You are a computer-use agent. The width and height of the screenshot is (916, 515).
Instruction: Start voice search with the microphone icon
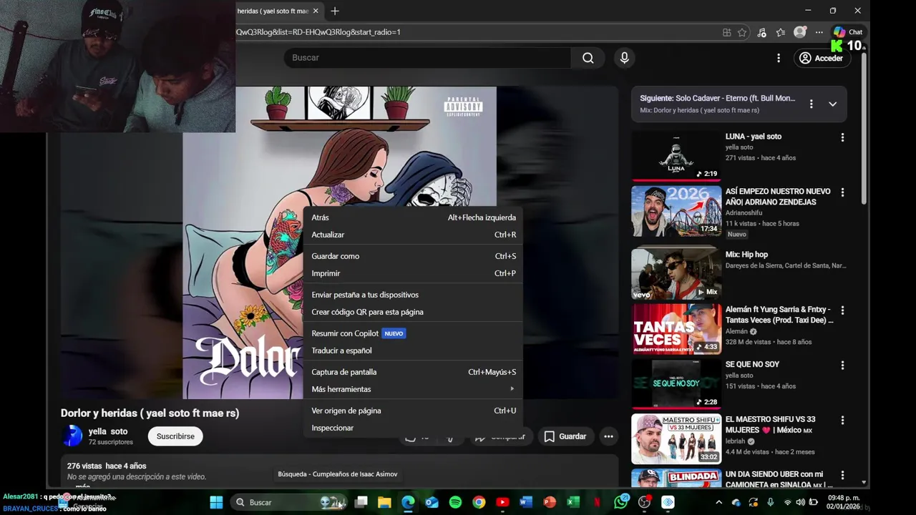pos(624,58)
